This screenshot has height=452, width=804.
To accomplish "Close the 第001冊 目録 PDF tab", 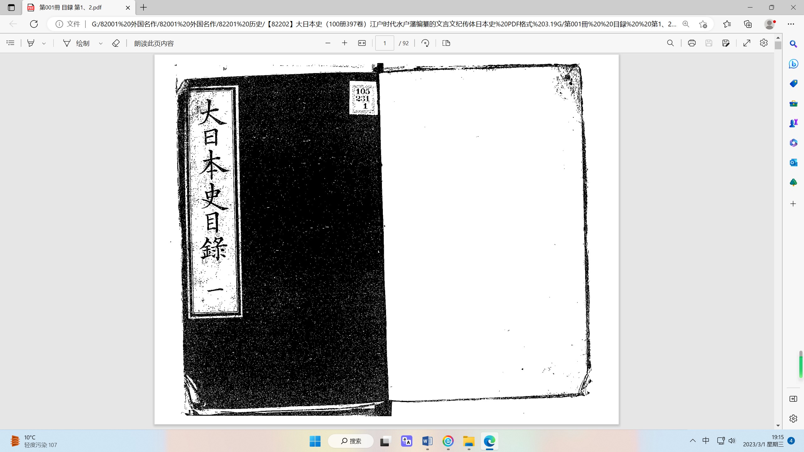I will click(128, 8).
